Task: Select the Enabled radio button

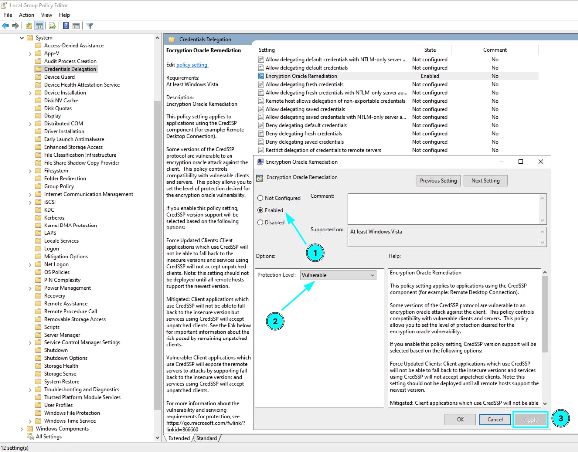Action: pyautogui.click(x=260, y=210)
